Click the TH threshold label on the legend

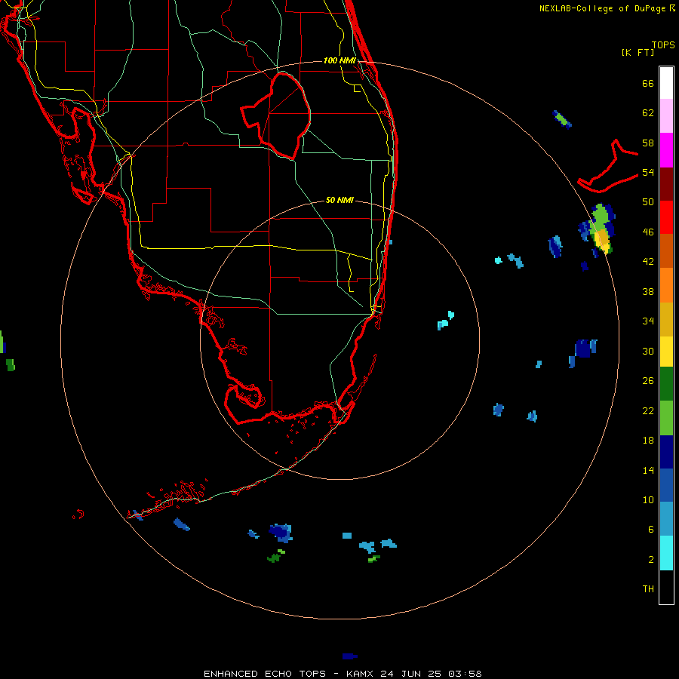tap(648, 589)
